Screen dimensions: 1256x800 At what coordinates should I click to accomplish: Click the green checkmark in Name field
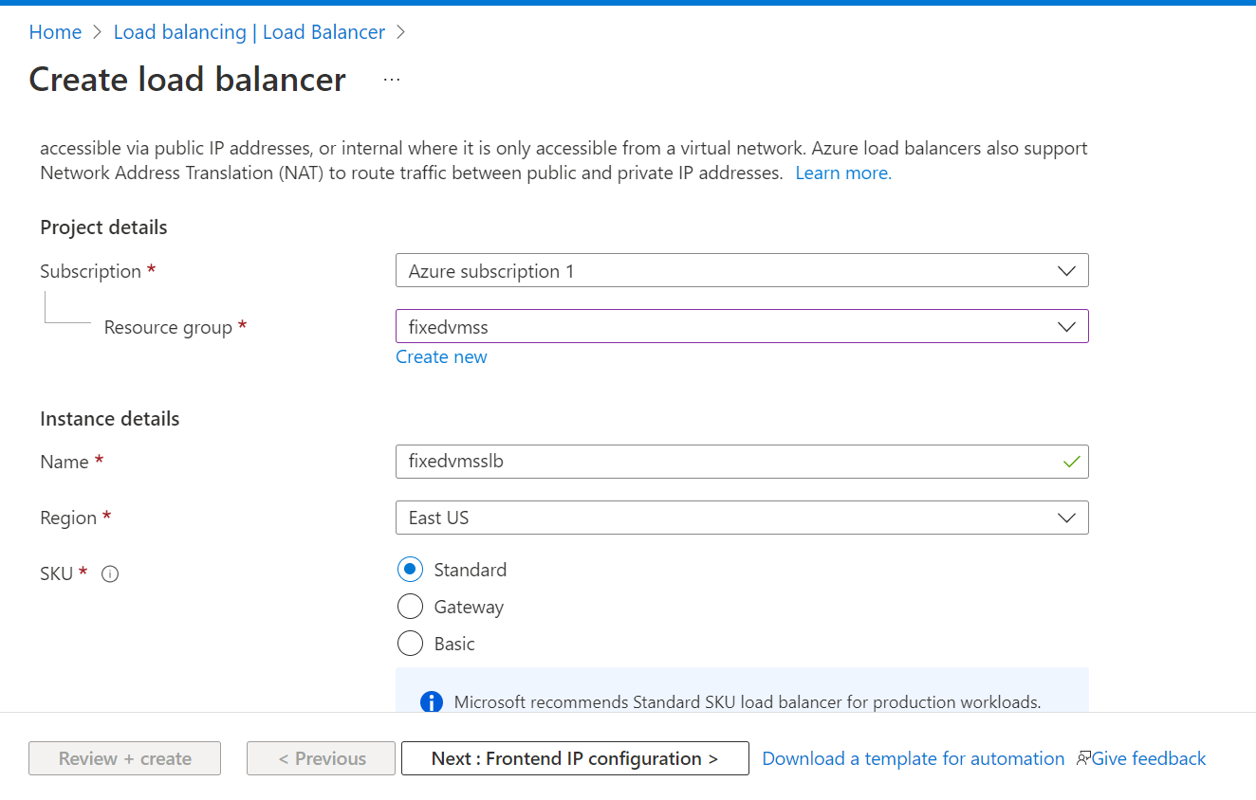coord(1071,462)
